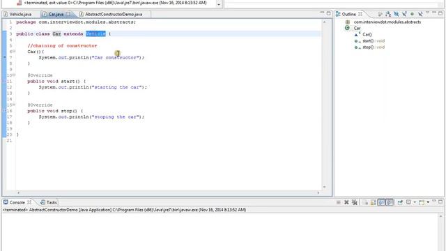Viewport: 446px width, 251px height.
Task: Remove all terminated launches in Console
Action: pyautogui.click(x=355, y=202)
